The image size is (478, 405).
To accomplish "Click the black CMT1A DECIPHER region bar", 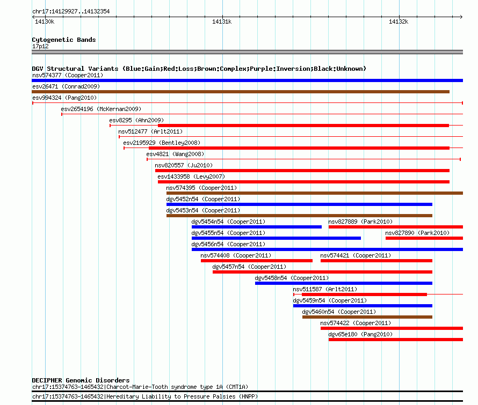I will 247,391.
